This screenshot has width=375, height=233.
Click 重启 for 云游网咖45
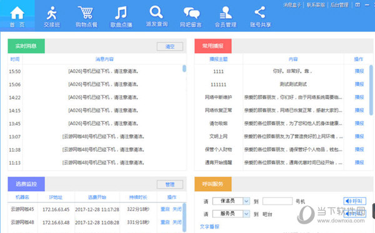[165, 209]
